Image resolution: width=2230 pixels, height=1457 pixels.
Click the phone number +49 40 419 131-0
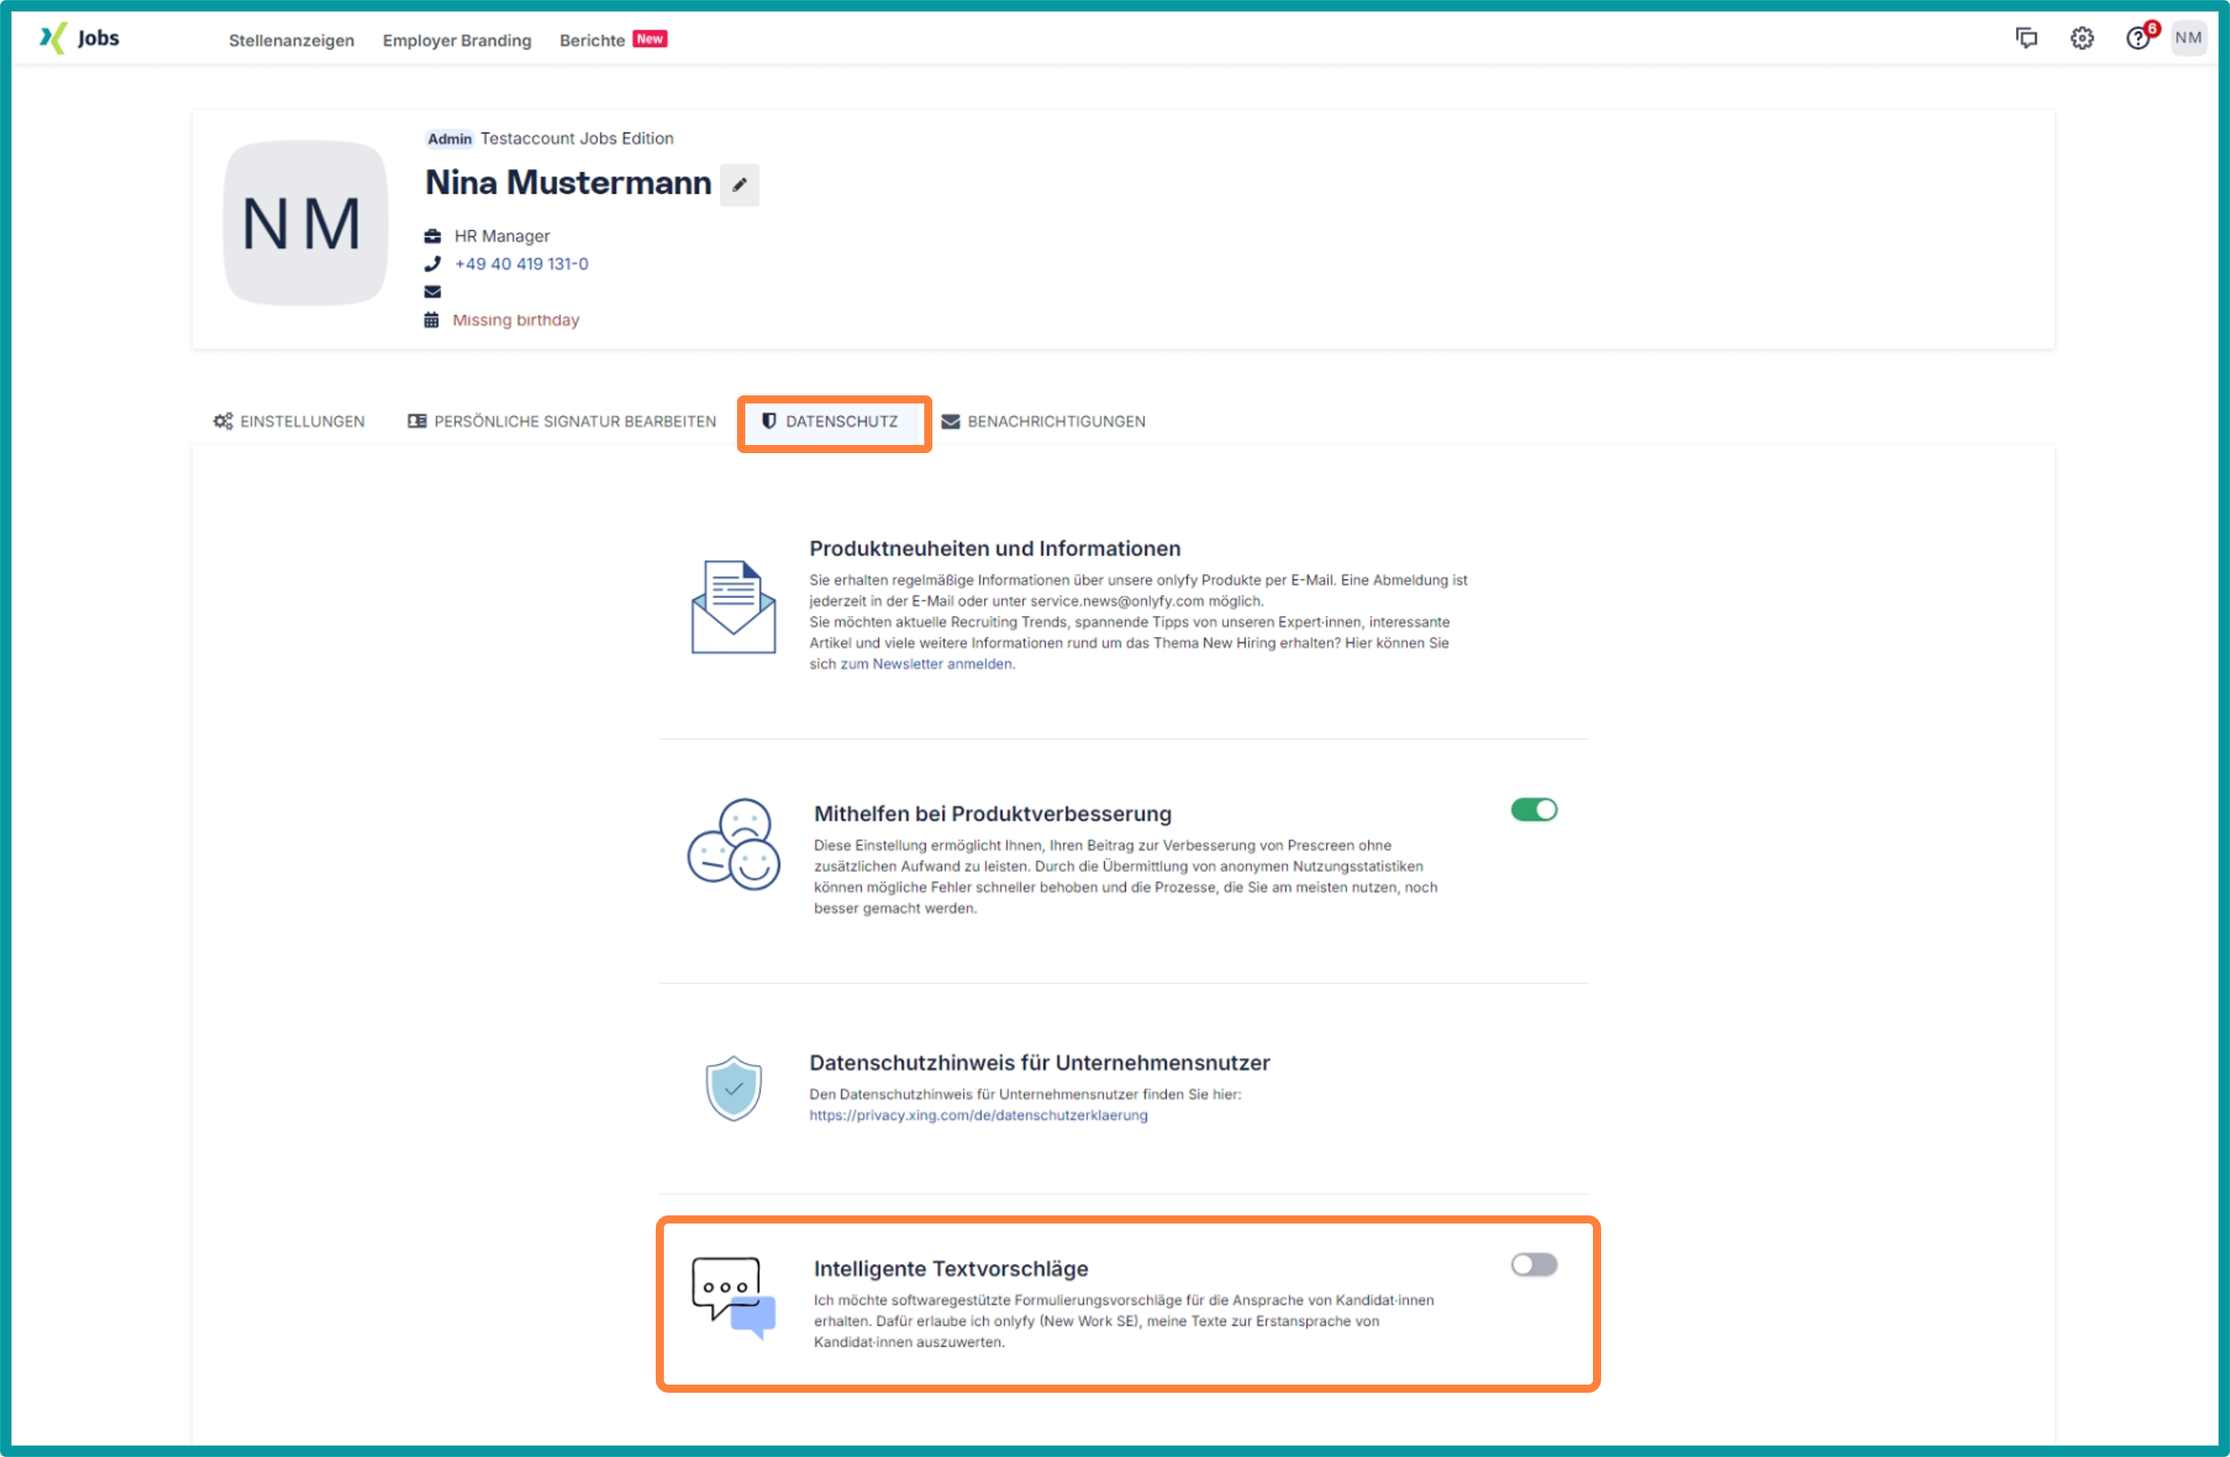coord(521,264)
